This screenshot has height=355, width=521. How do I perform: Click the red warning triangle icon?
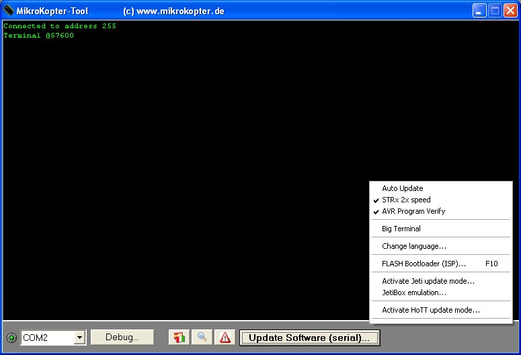click(x=225, y=338)
